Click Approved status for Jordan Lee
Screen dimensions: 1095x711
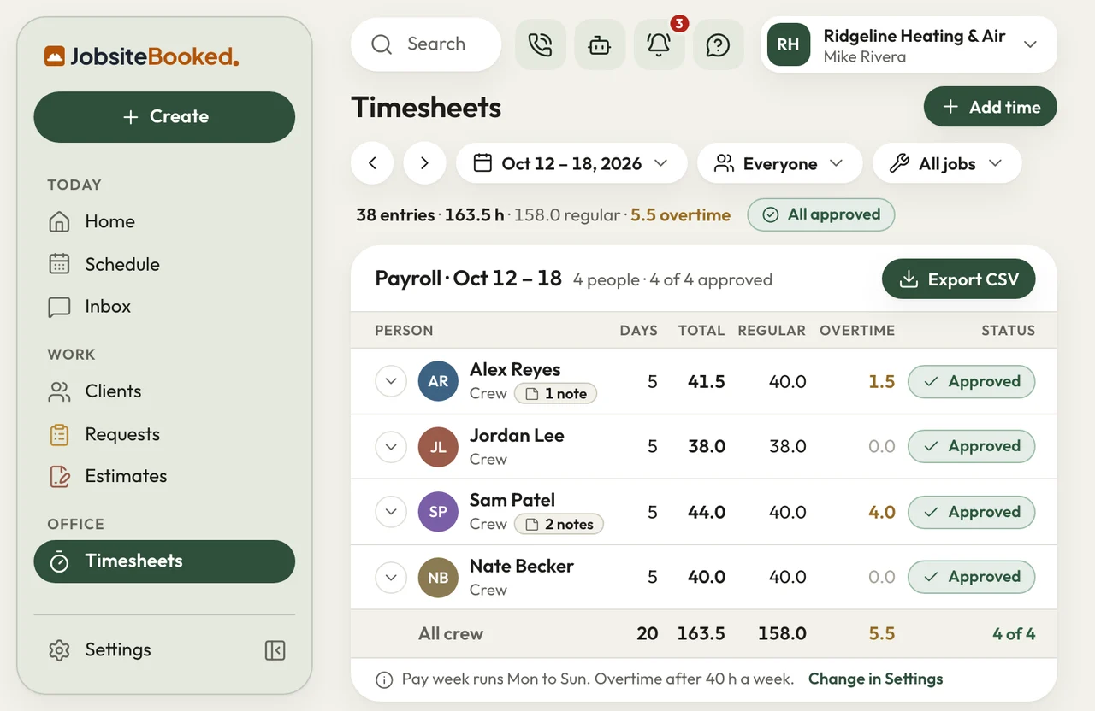point(971,446)
